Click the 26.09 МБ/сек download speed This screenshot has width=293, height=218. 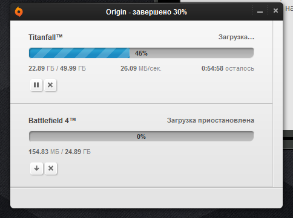click(141, 68)
